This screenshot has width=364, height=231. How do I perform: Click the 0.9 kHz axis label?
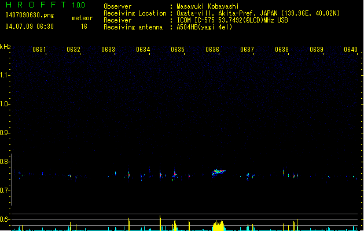5,133
